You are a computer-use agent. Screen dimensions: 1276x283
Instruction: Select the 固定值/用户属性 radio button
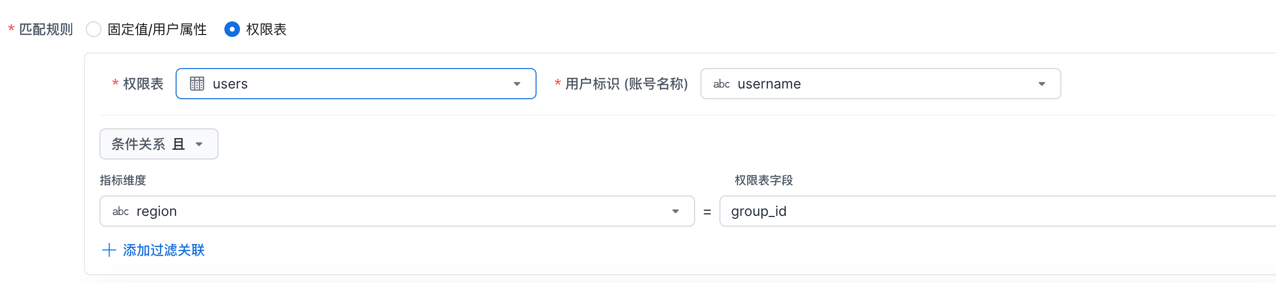pos(94,30)
